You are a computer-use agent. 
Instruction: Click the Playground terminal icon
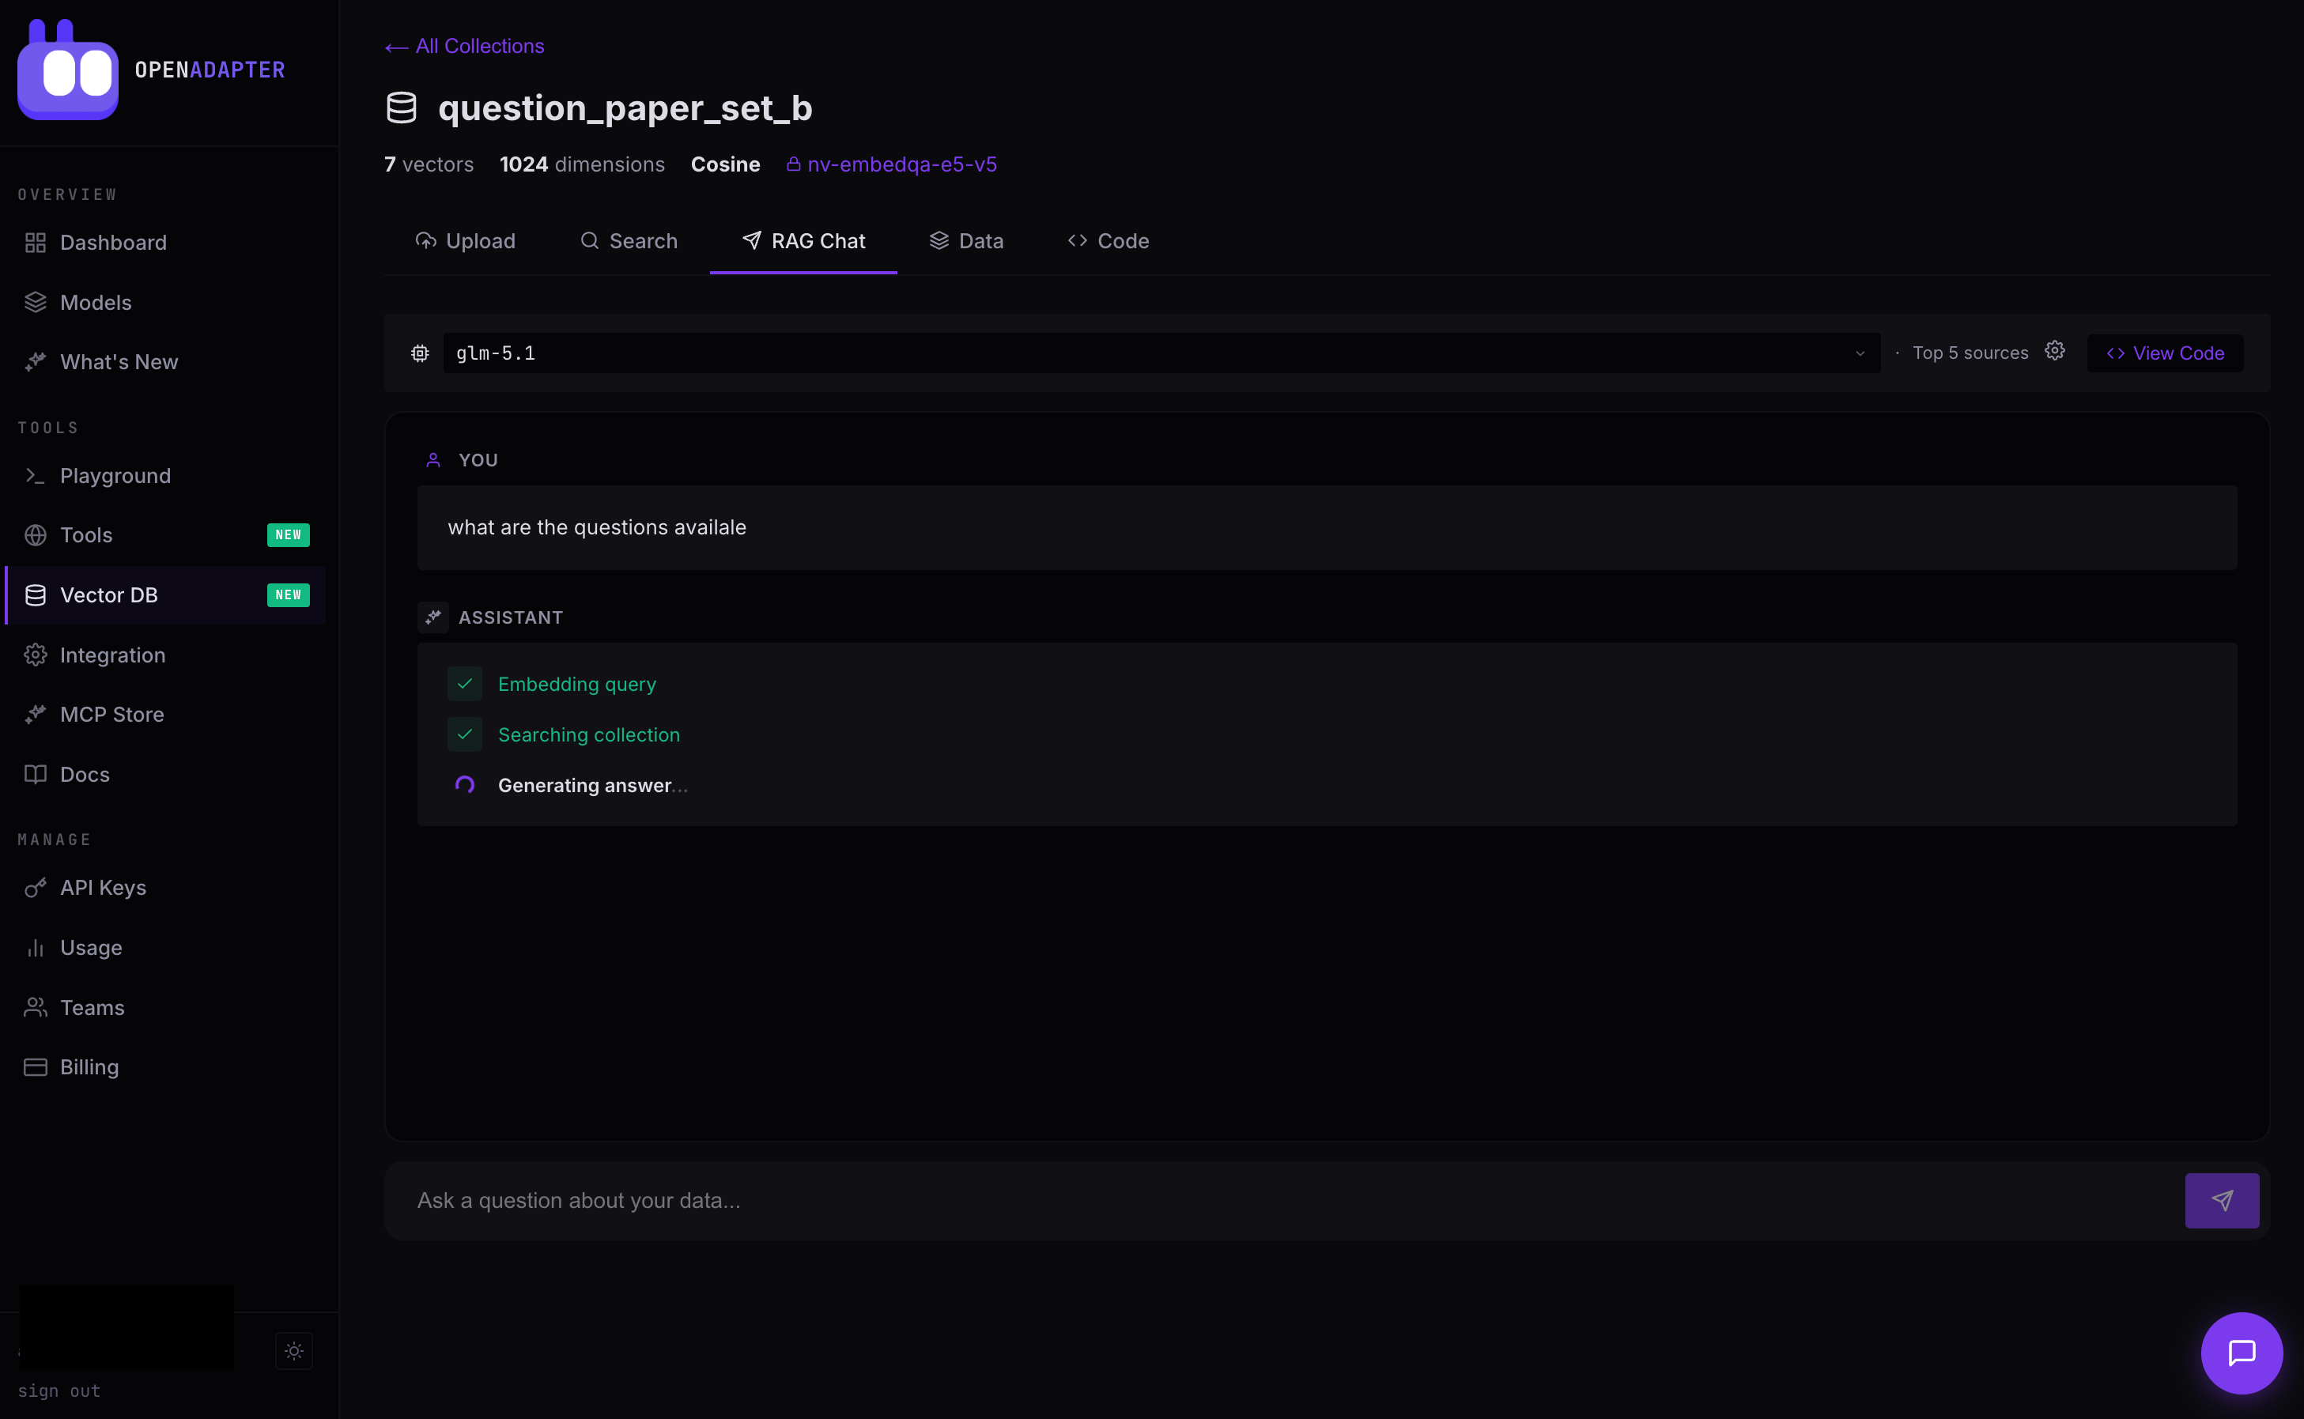36,476
